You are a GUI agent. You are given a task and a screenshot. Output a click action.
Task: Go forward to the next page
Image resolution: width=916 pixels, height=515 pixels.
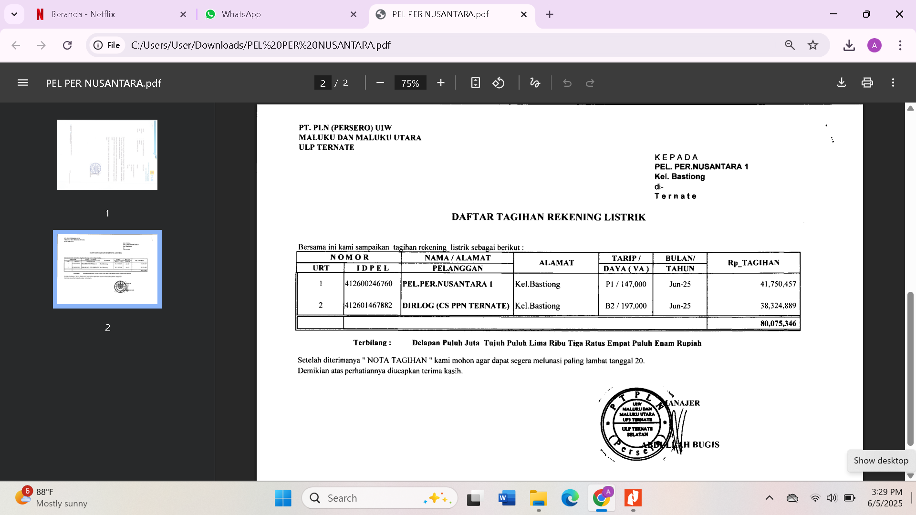tap(42, 45)
